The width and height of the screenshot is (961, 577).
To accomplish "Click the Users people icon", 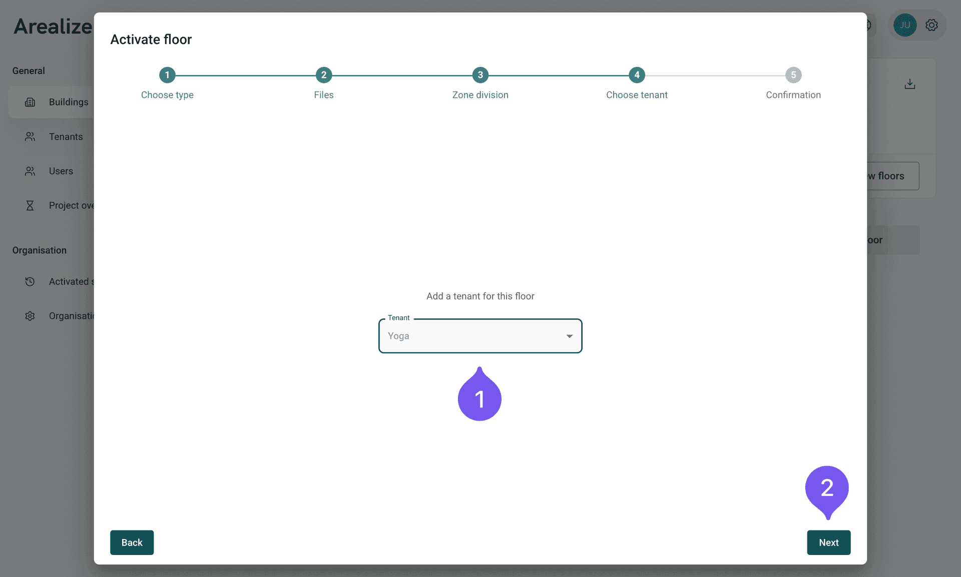I will 30,171.
